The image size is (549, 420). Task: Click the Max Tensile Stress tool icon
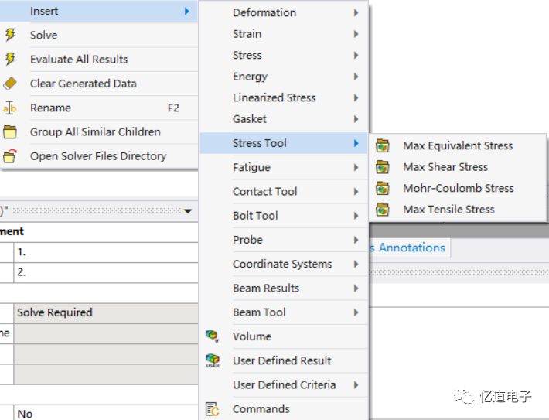(x=382, y=210)
